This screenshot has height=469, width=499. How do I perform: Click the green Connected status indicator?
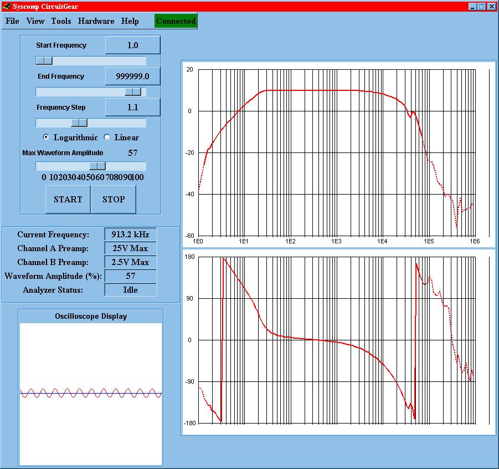click(176, 21)
